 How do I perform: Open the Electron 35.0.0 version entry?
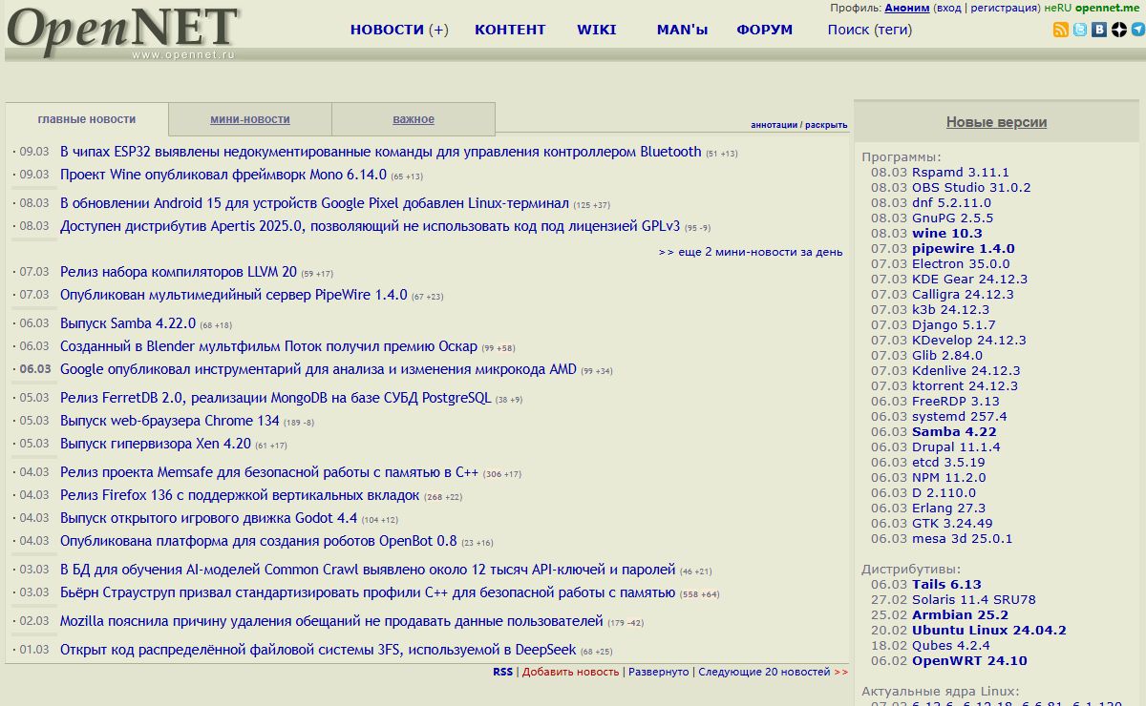pos(960,264)
